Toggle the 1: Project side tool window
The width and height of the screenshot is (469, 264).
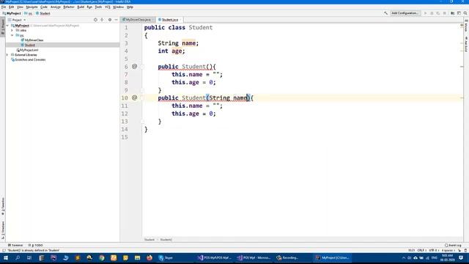(3, 26)
